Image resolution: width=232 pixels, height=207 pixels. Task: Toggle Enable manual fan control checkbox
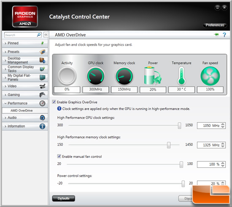click(59, 156)
